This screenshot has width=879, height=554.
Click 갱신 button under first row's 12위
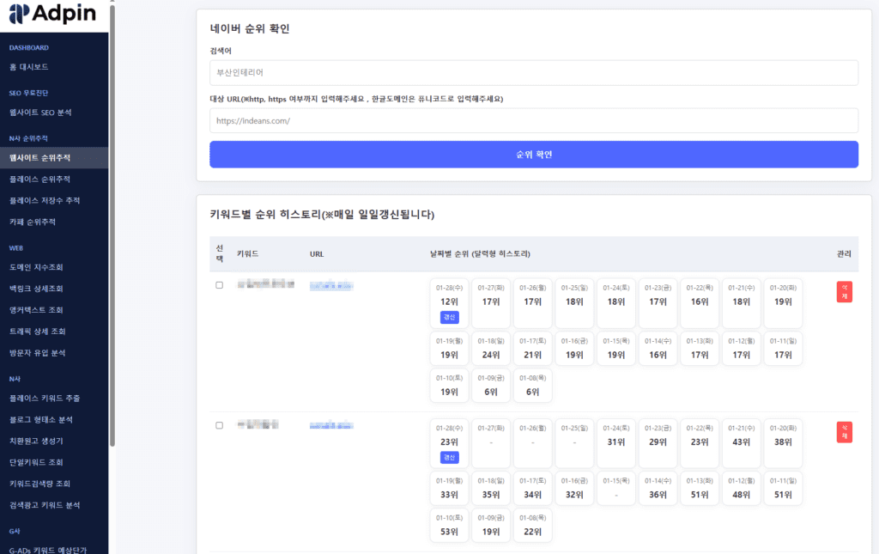[x=449, y=318]
